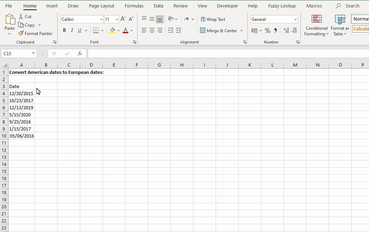The width and height of the screenshot is (369, 232).
Task: Click the red Font Color swatch
Action: click(x=125, y=30)
